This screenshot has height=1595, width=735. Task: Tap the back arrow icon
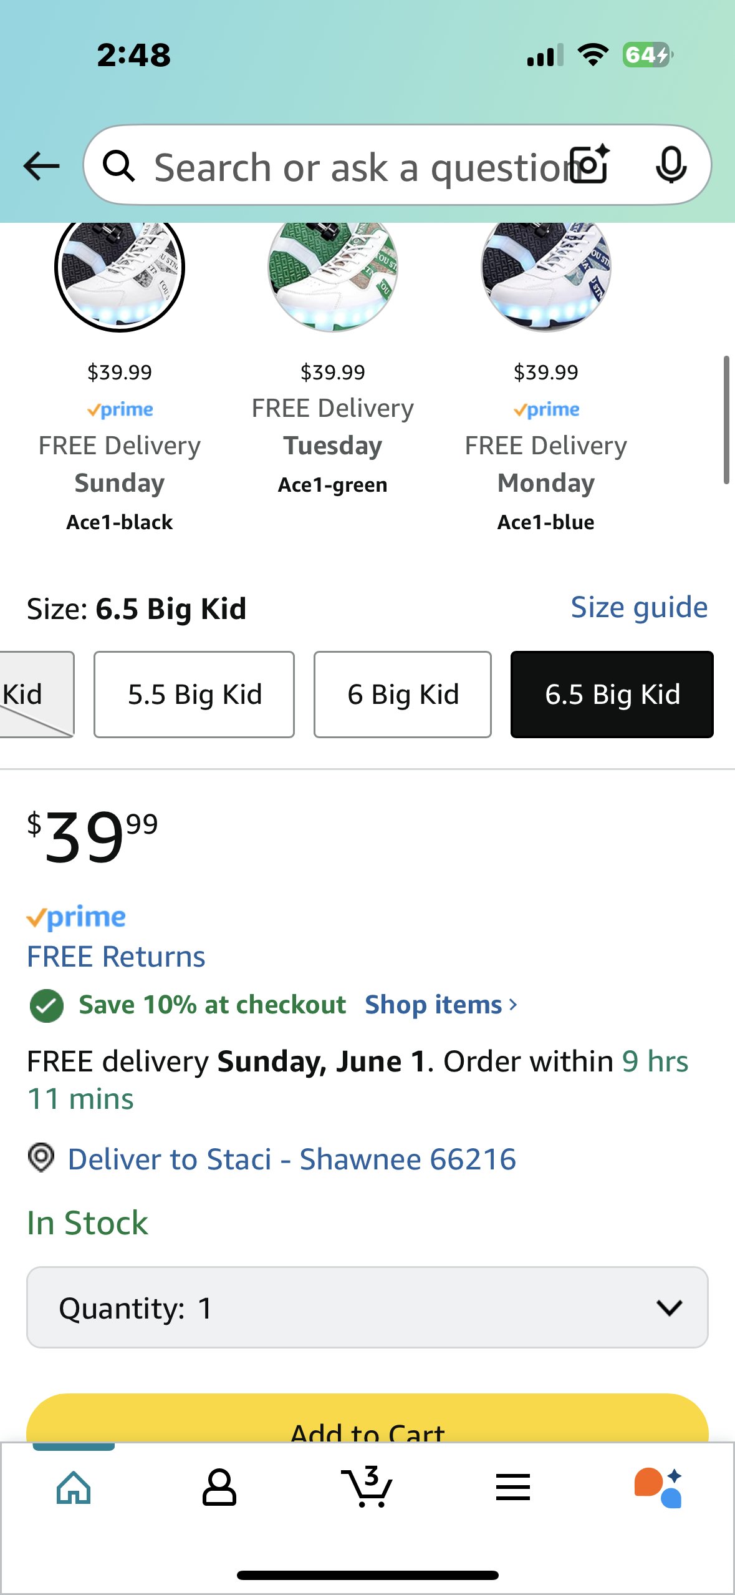point(41,166)
